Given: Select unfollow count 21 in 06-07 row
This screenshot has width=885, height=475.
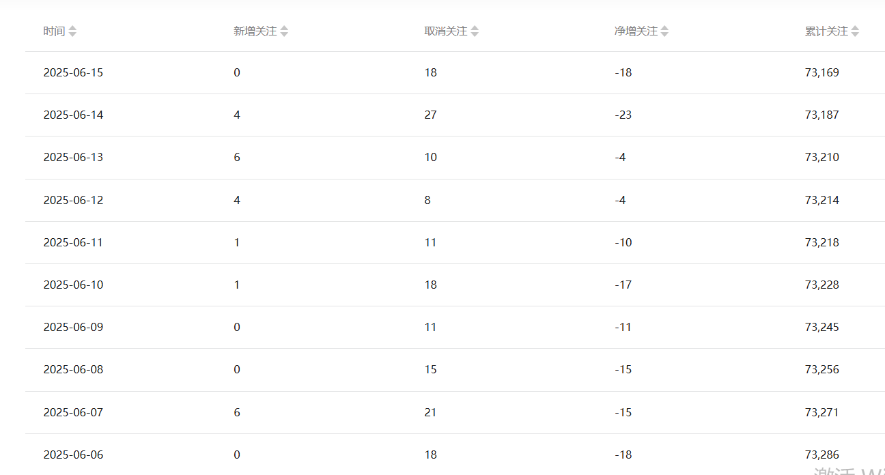Looking at the screenshot, I should point(430,412).
